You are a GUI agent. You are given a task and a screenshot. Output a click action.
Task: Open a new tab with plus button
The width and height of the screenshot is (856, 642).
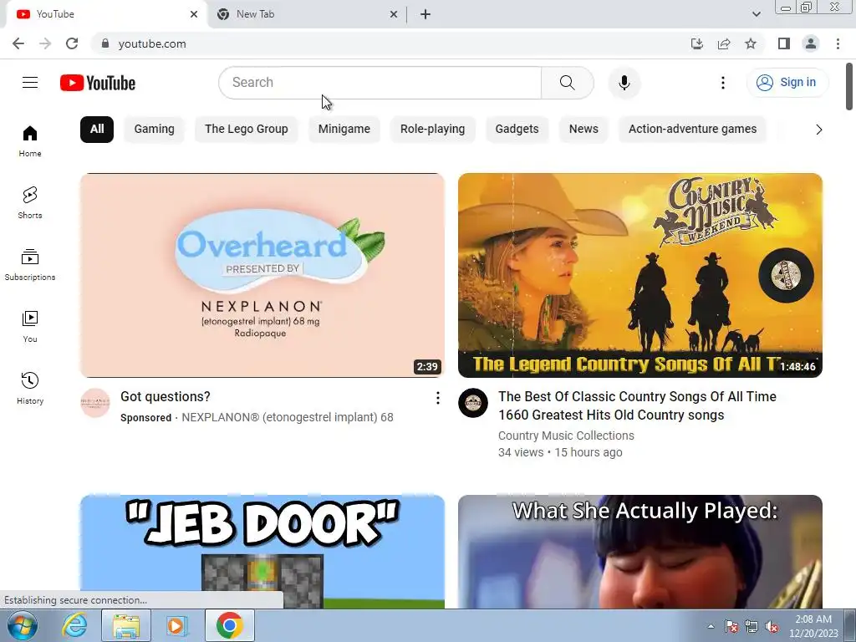(x=425, y=14)
